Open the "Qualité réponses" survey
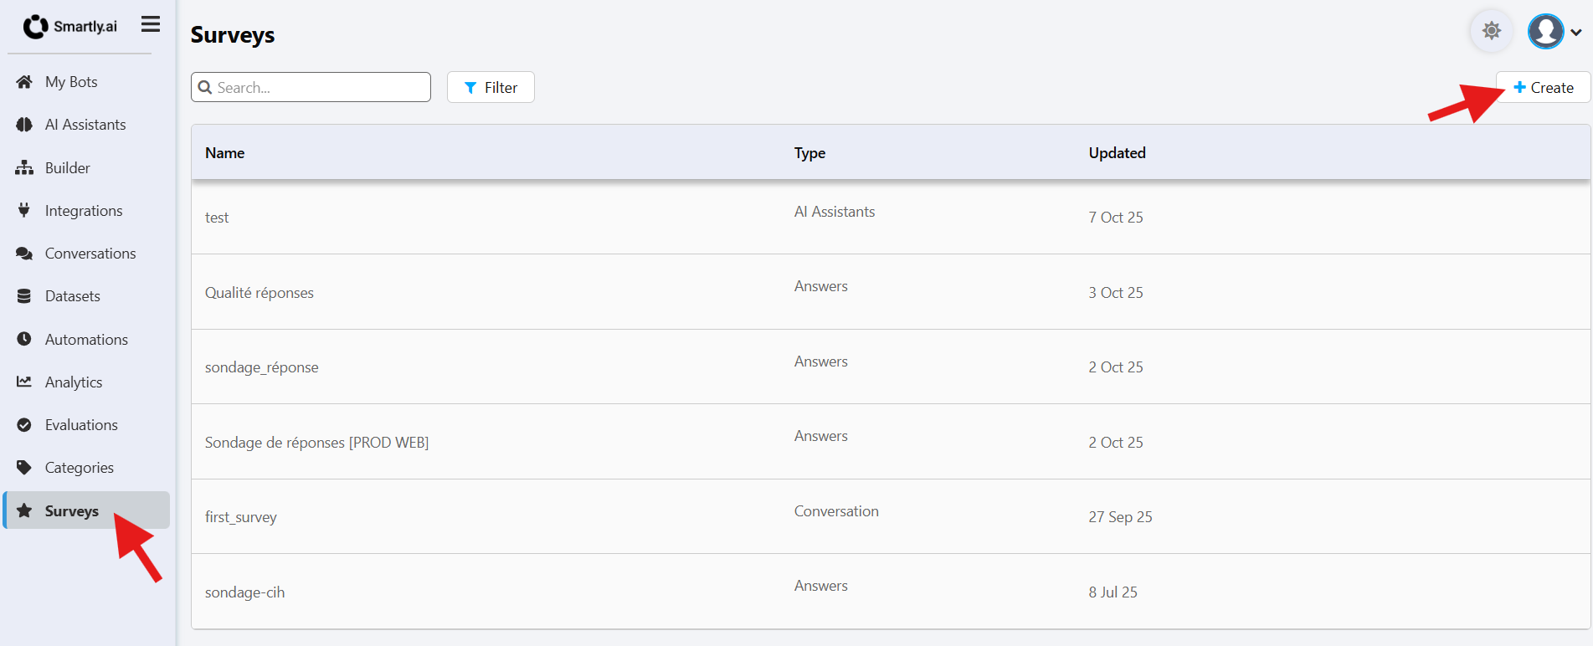The image size is (1593, 646). (x=260, y=293)
